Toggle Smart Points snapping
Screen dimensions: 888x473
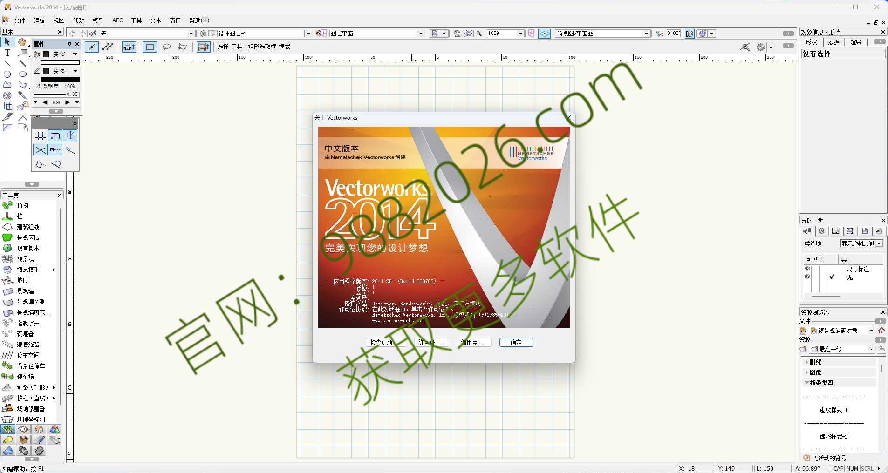click(55, 150)
